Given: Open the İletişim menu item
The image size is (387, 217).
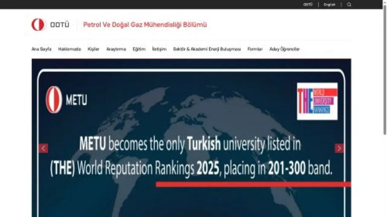Looking at the screenshot, I should click(159, 49).
